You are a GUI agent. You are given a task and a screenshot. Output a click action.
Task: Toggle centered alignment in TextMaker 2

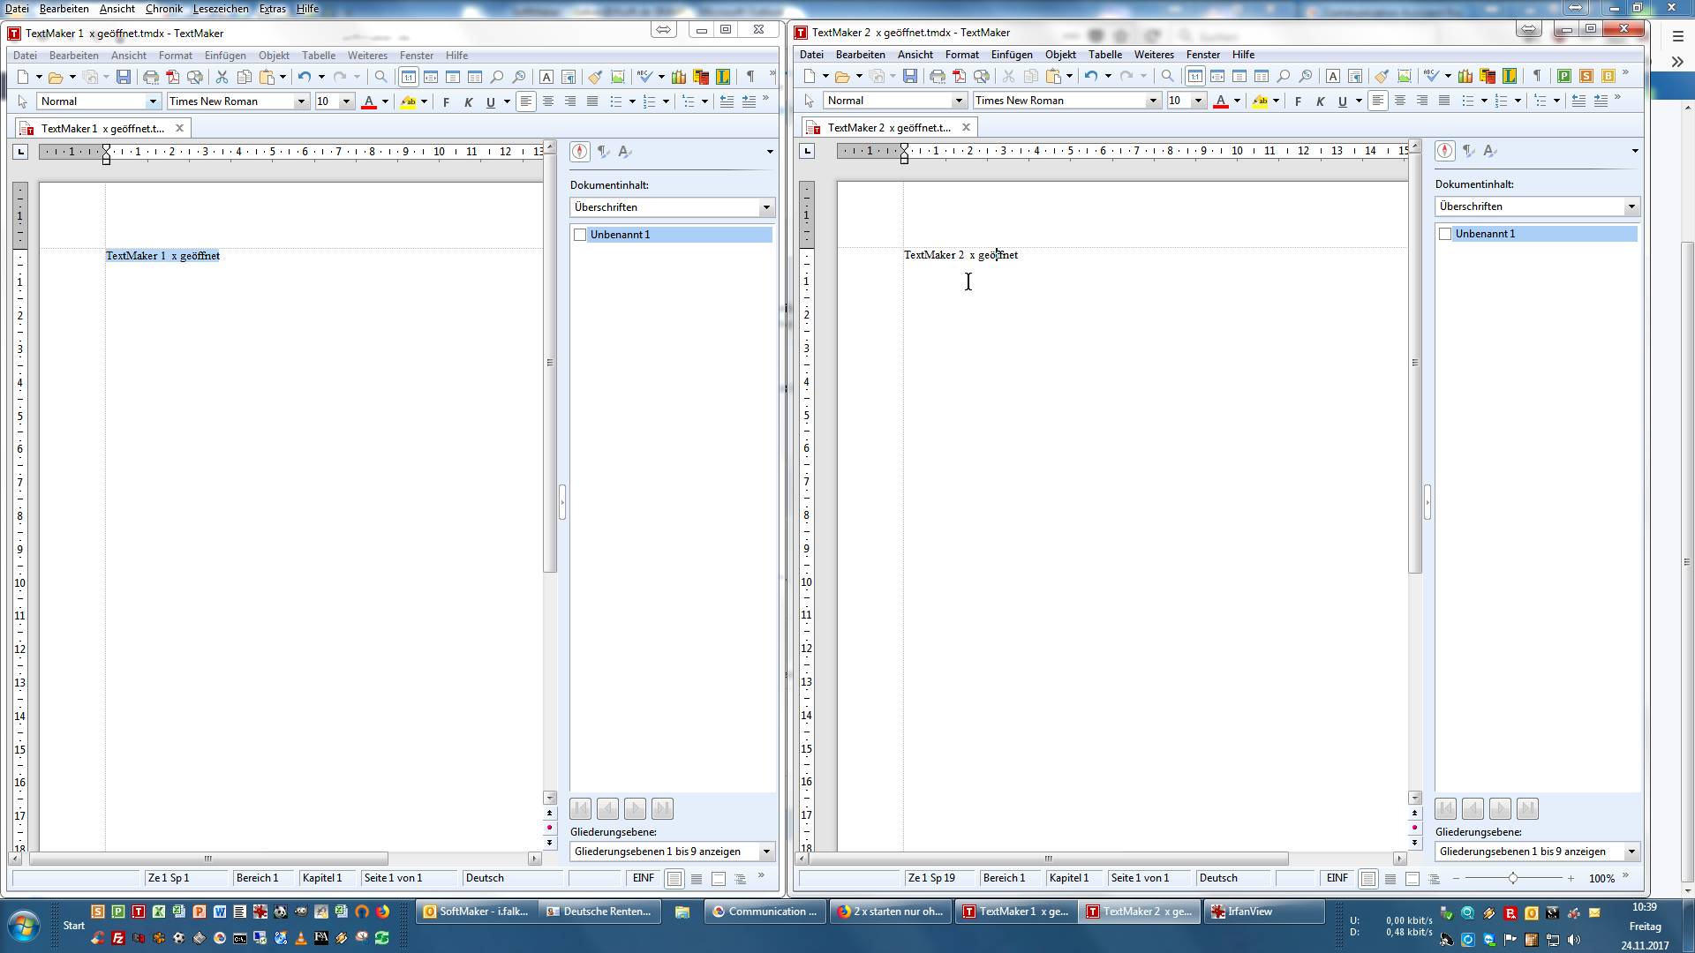click(x=1400, y=101)
